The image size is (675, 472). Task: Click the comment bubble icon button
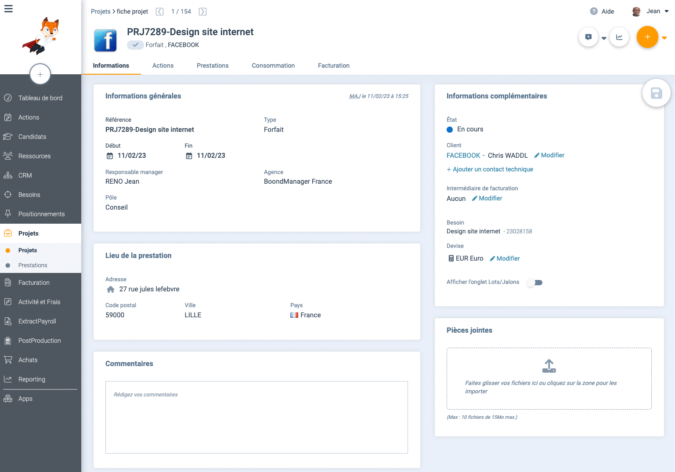tap(588, 37)
